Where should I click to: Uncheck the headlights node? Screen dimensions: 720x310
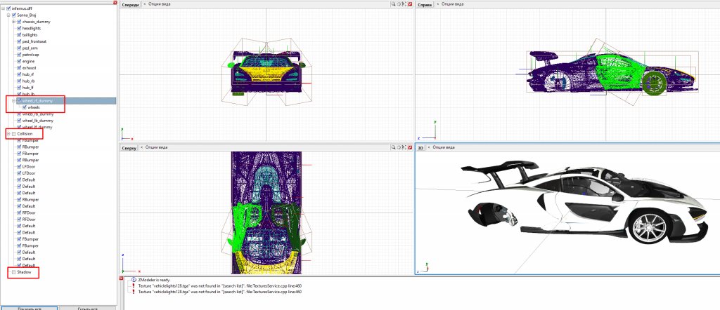point(19,28)
